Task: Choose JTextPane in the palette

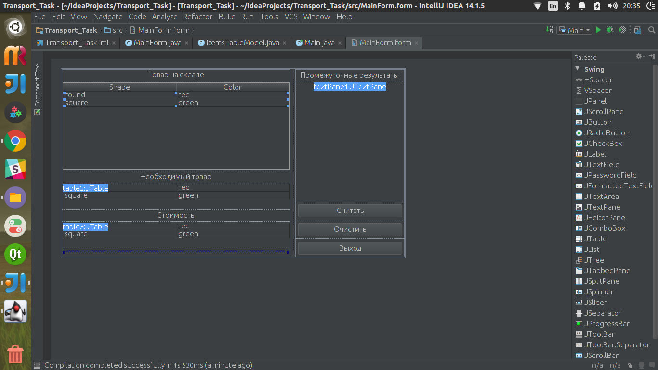Action: coord(598,207)
